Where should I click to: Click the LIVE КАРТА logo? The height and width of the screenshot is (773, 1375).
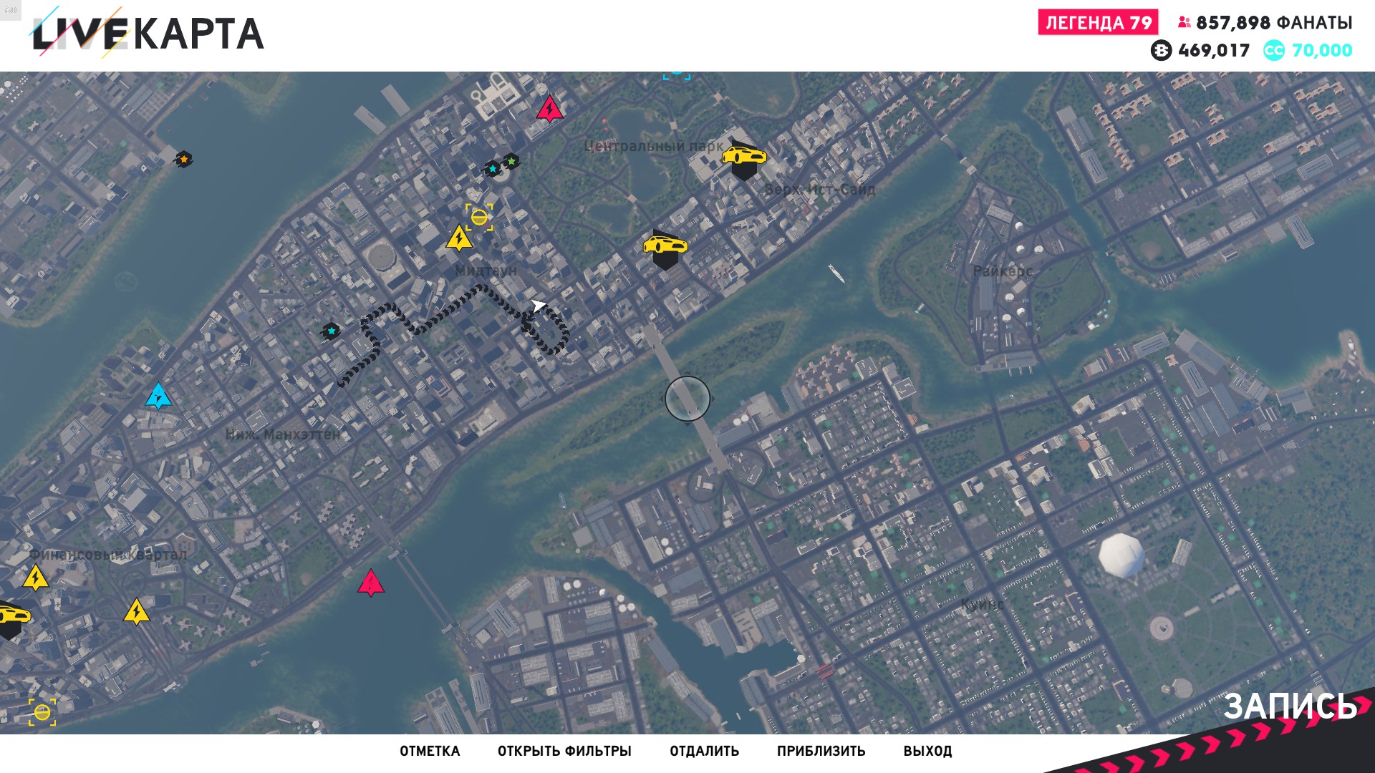click(148, 33)
